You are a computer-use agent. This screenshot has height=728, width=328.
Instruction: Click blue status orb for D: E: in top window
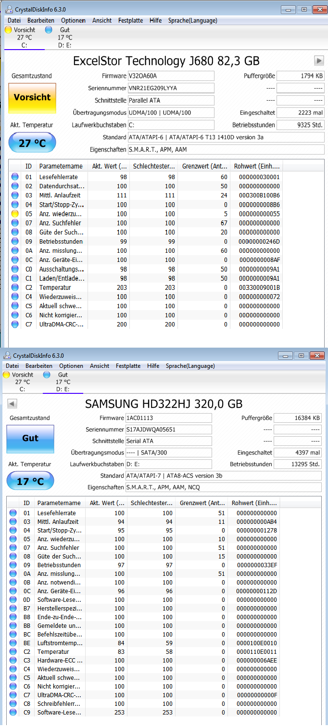point(48,30)
